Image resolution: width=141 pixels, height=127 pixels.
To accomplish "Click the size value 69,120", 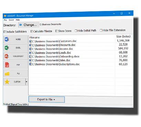I will click(123, 64).
